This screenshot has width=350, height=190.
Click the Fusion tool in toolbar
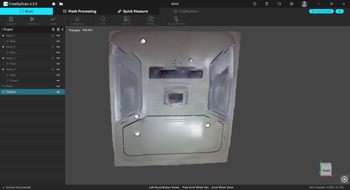click(x=103, y=19)
